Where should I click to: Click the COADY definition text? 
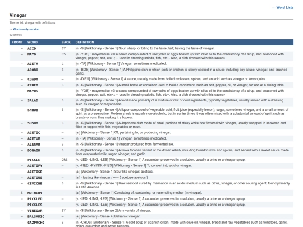pos(171,79)
